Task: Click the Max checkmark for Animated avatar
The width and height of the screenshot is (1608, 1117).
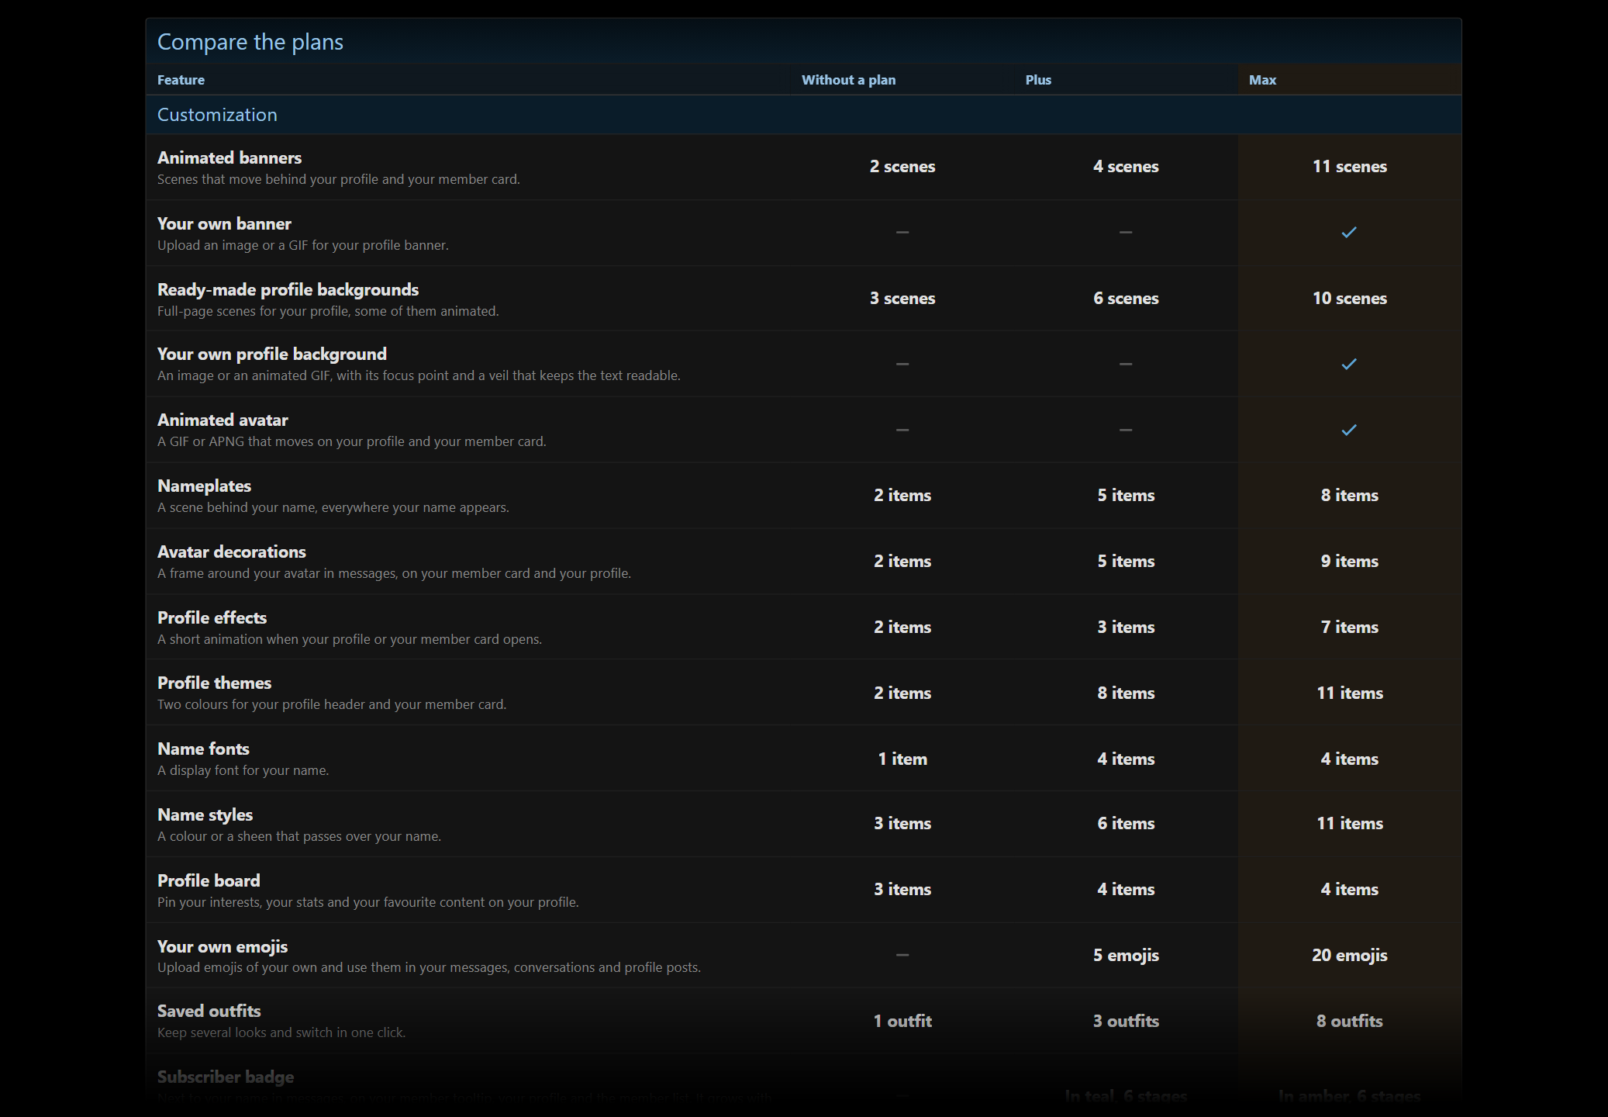Action: pyautogui.click(x=1349, y=430)
